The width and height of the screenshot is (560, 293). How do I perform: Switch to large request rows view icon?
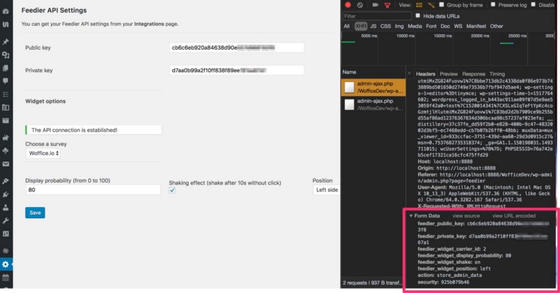[419, 5]
